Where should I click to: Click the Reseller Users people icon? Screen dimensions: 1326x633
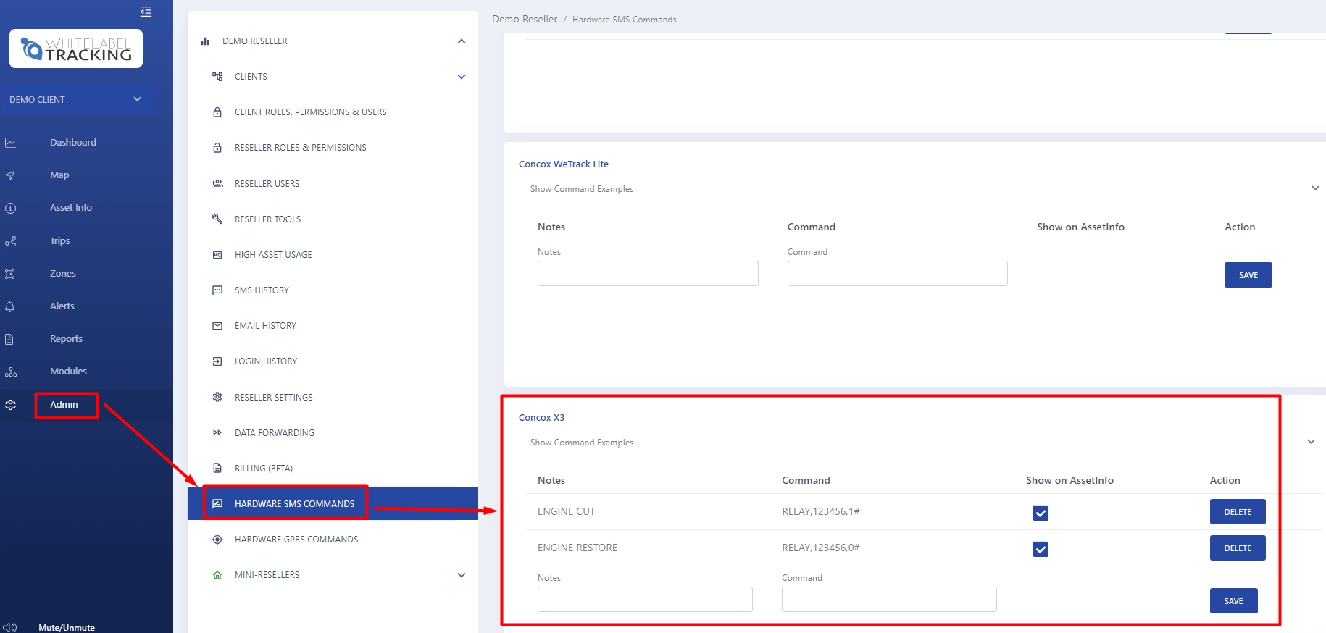217,183
